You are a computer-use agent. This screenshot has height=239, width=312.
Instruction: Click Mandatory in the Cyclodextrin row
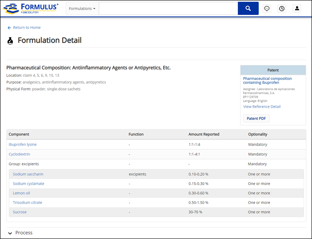pyautogui.click(x=257, y=154)
